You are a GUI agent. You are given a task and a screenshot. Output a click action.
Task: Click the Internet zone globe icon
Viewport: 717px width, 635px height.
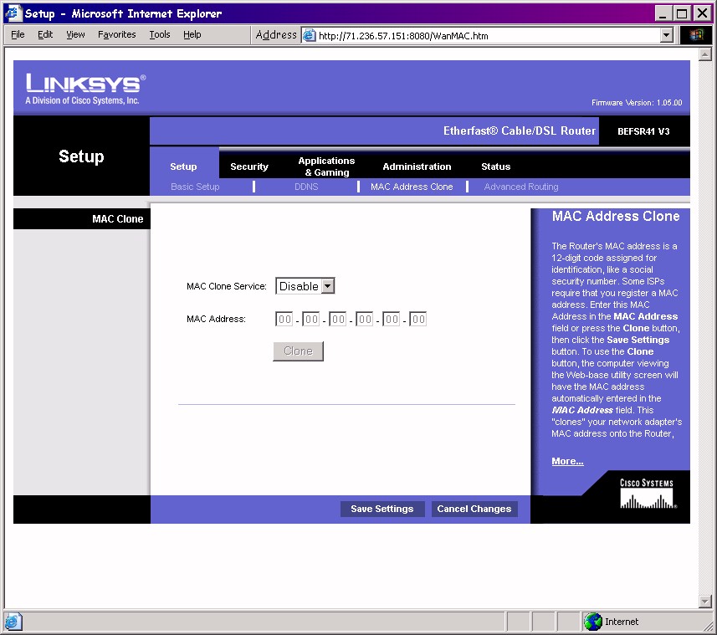[593, 622]
